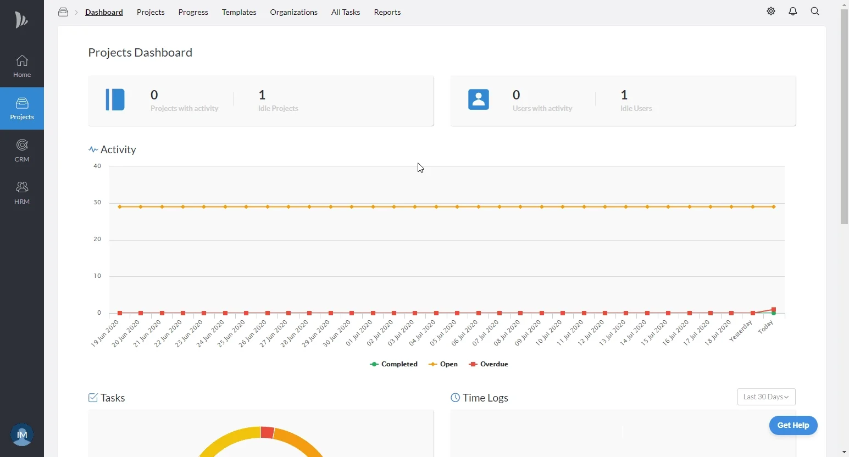The image size is (849, 457).
Task: Click the scrollbar down arrow
Action: 845,452
